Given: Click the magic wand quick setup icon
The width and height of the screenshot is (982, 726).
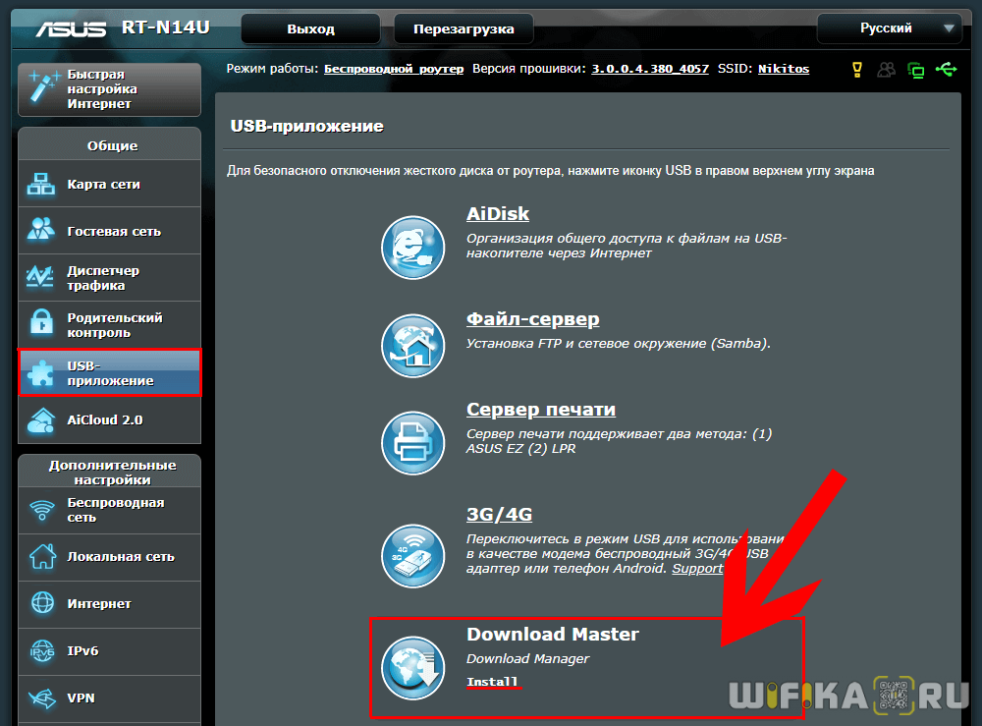Looking at the screenshot, I should (42, 87).
